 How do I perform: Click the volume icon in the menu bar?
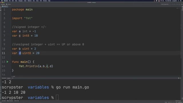click(163, 1)
